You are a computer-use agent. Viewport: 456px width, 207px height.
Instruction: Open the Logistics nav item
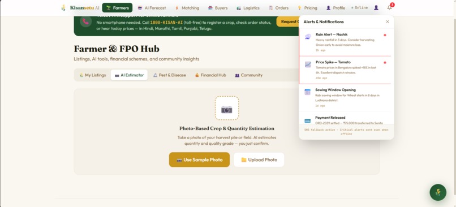click(x=248, y=8)
